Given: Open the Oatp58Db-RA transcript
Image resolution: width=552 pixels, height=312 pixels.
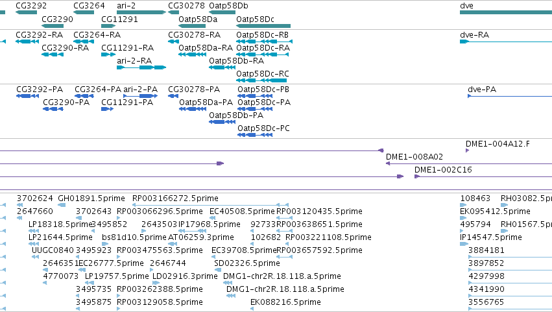Looking at the screenshot, I should pos(237,61).
